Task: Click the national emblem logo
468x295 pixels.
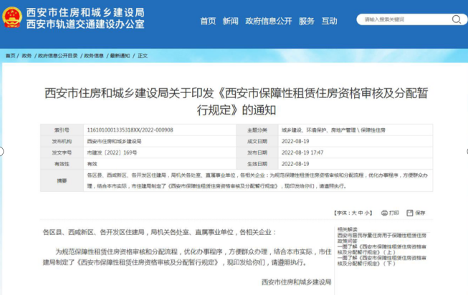Action: tap(12, 18)
